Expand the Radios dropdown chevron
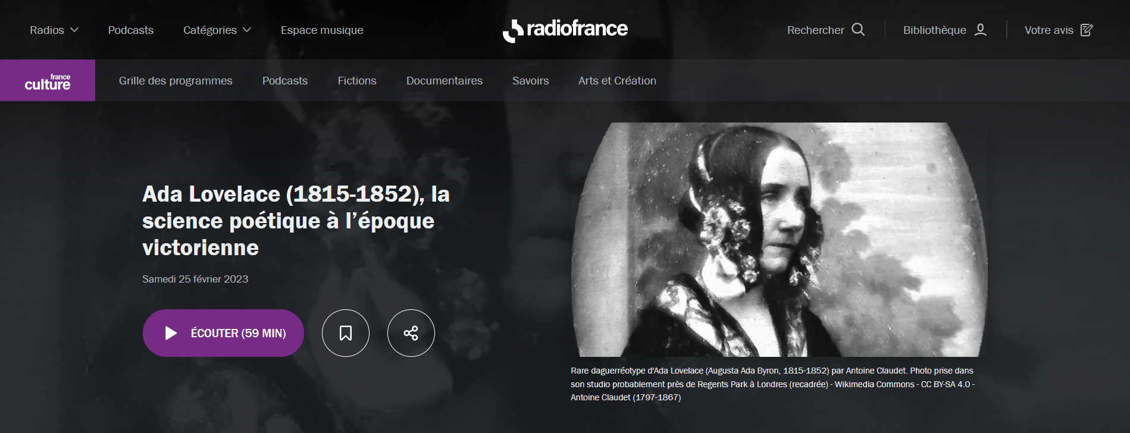This screenshot has width=1130, height=433. pos(74,30)
